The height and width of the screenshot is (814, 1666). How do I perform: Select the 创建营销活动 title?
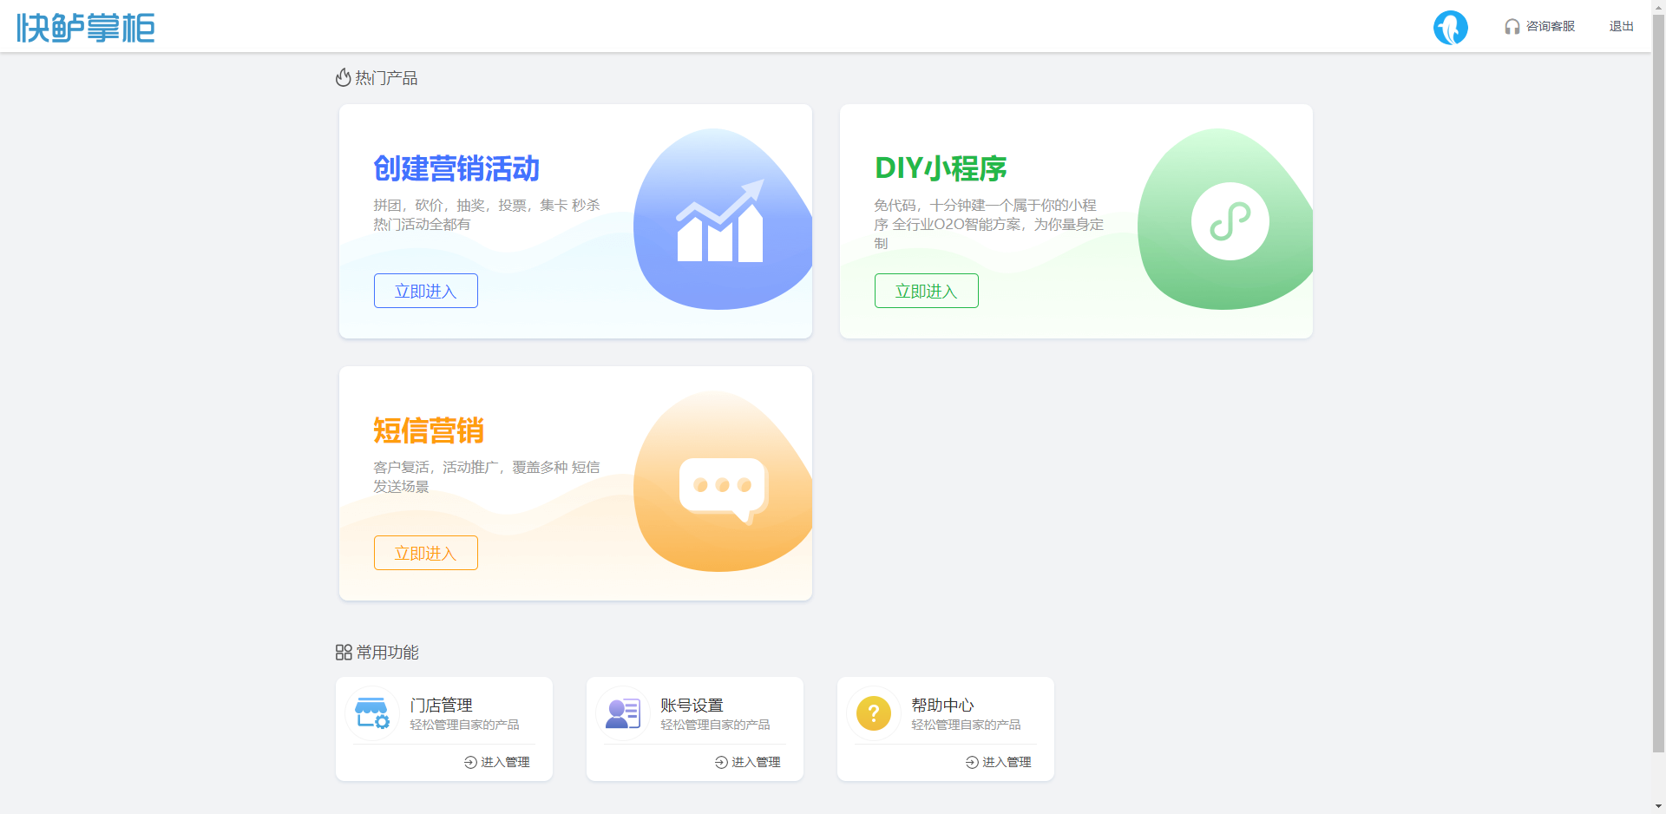pyautogui.click(x=456, y=168)
